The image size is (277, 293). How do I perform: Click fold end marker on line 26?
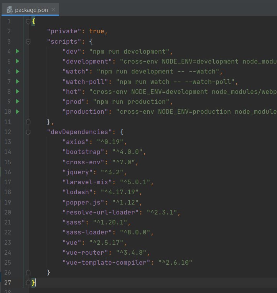click(x=28, y=273)
